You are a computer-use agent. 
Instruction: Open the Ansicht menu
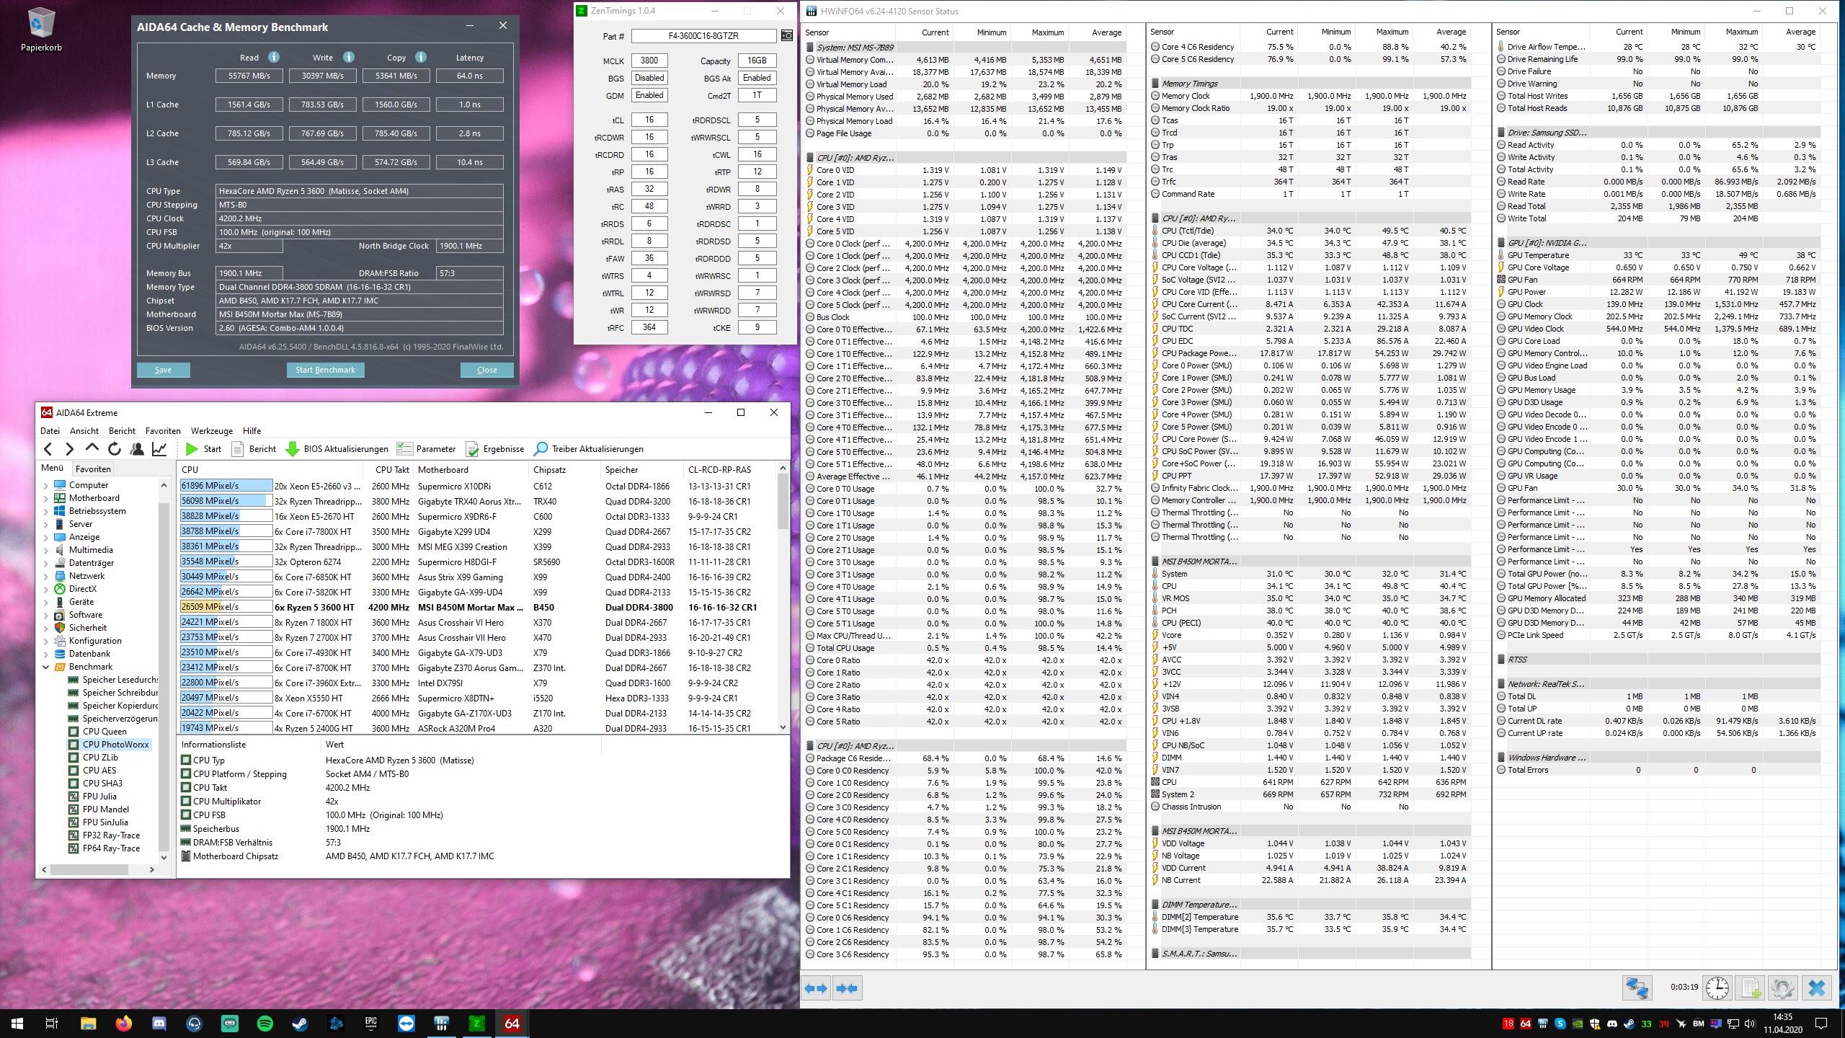pyautogui.click(x=84, y=430)
